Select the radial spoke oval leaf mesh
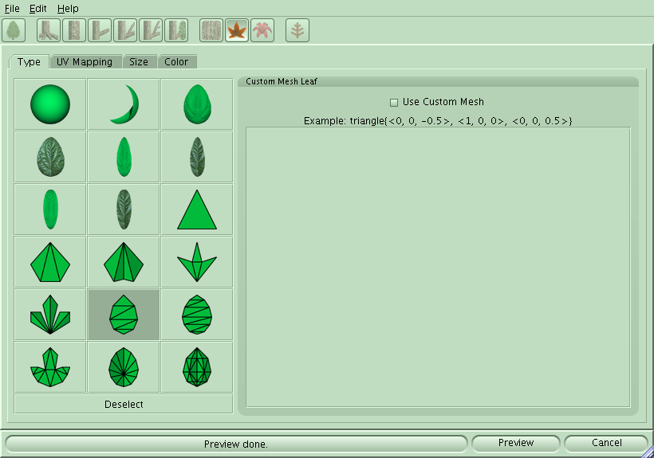 click(x=124, y=367)
